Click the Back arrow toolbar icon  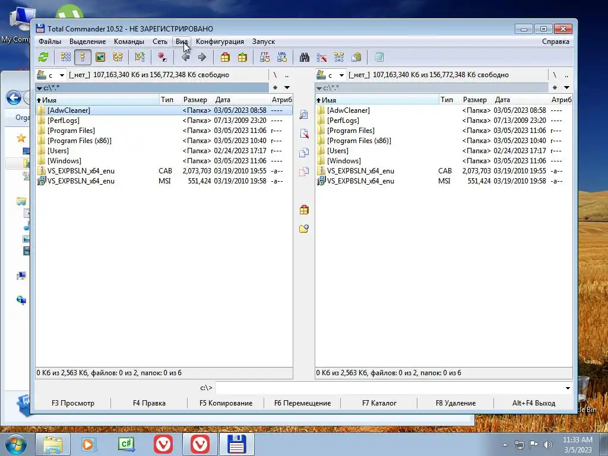tap(185, 58)
